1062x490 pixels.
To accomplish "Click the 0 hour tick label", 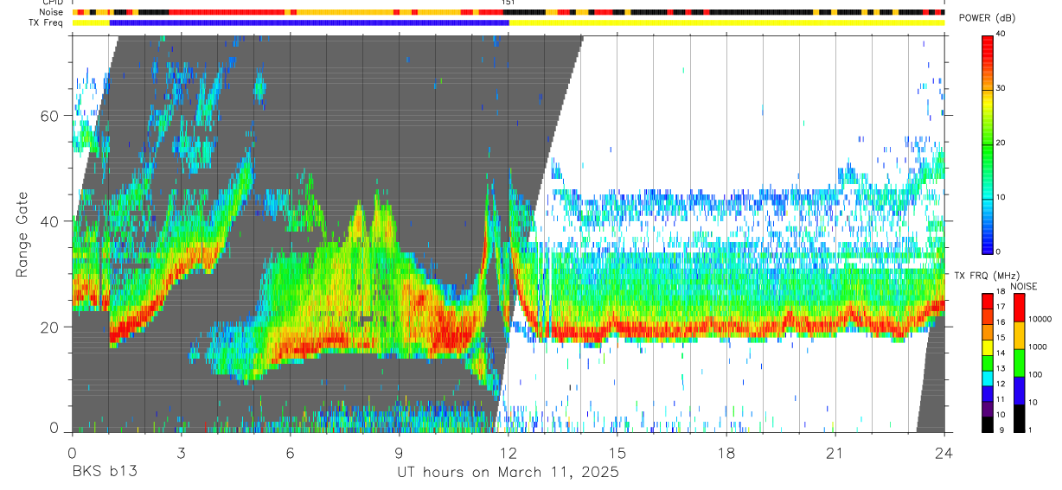I will 72,452.
